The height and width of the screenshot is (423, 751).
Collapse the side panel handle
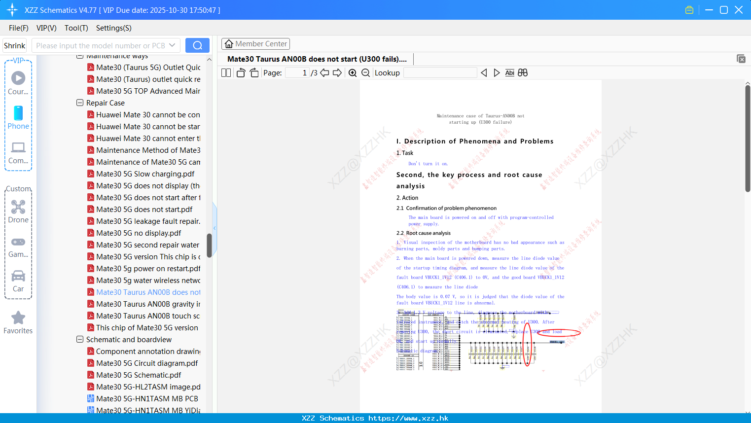coord(215,228)
